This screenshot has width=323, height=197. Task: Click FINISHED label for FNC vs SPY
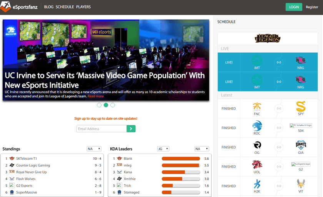tap(229, 109)
